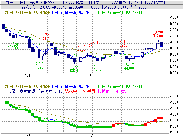This screenshot has height=139, width=183.
Task: Click the 50000 axis label in upper chart
Action: click(x=174, y=42)
